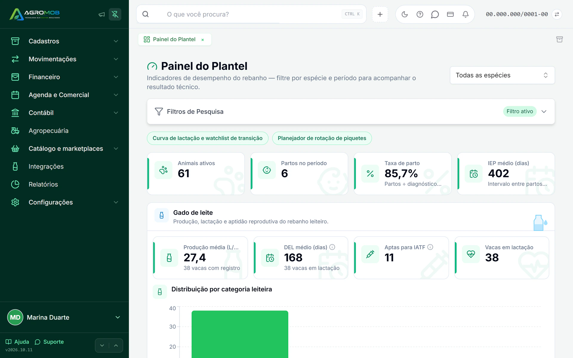Close the Painel do Plantel tab
This screenshot has width=573, height=358.
click(203, 40)
